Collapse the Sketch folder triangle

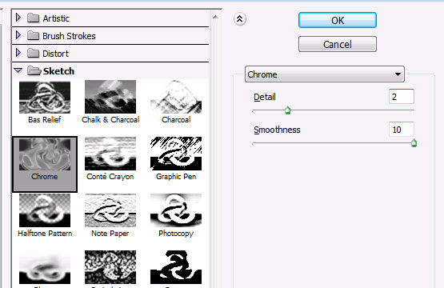[x=18, y=70]
